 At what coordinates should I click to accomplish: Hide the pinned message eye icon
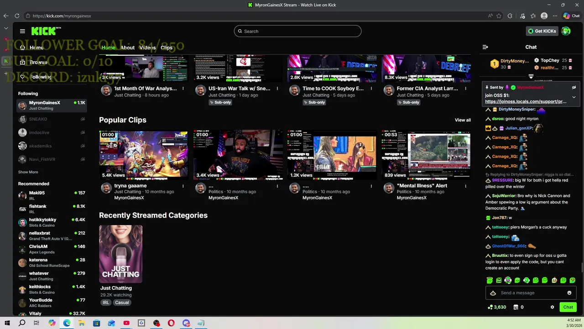(574, 87)
